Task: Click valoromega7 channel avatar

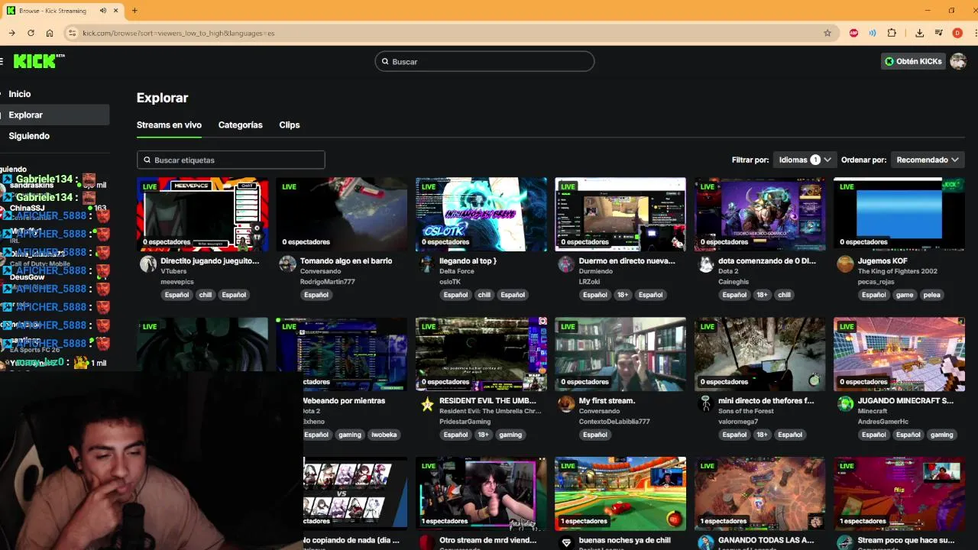Action: click(x=706, y=404)
